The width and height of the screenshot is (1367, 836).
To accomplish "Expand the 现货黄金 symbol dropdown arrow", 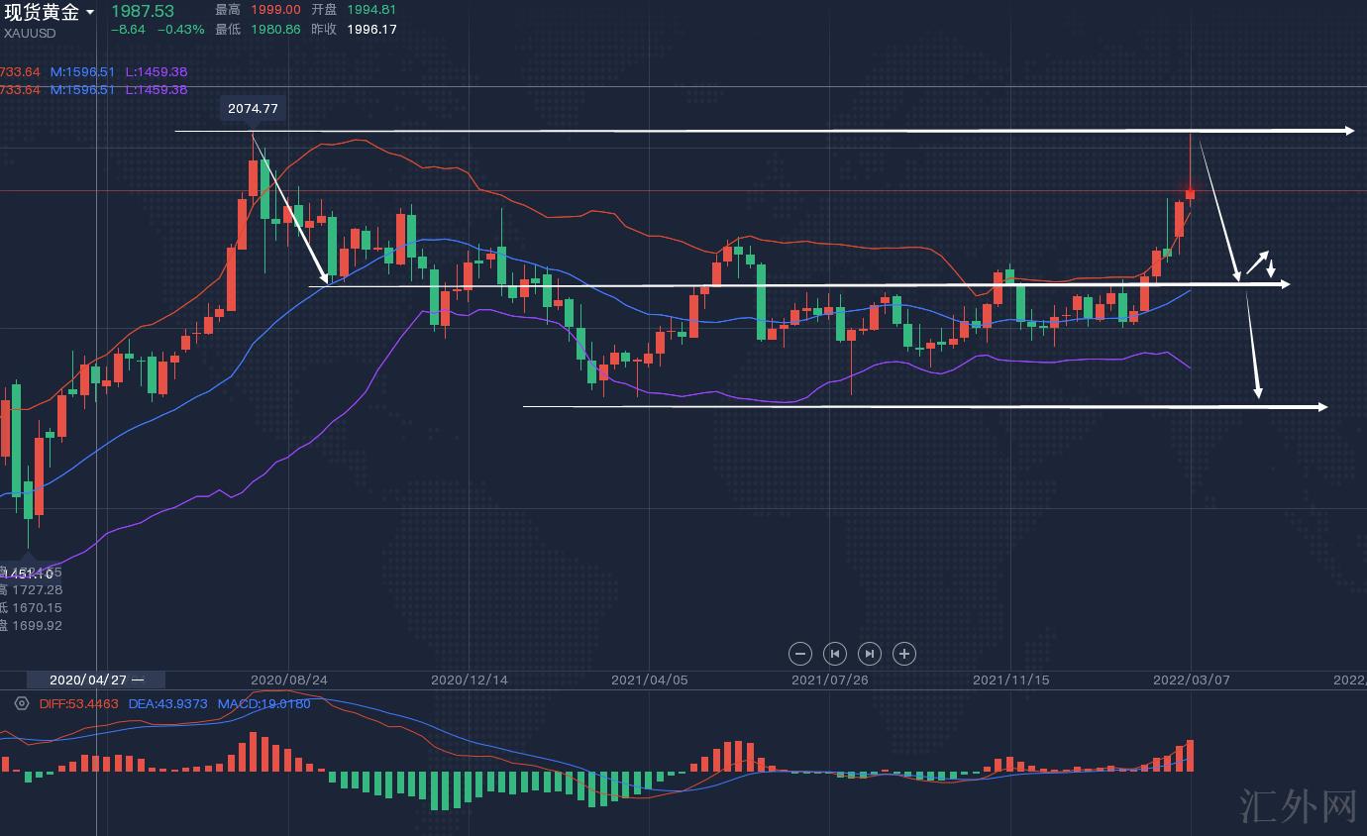I will tap(90, 13).
